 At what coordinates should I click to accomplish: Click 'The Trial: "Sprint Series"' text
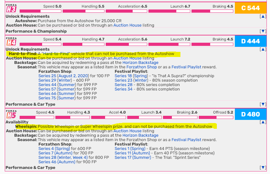coord(178,158)
